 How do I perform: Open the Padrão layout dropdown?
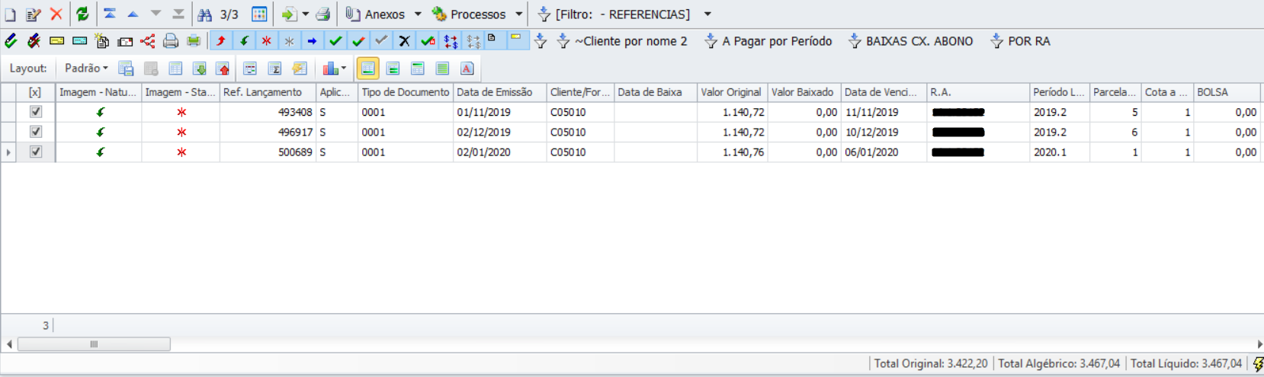click(85, 69)
